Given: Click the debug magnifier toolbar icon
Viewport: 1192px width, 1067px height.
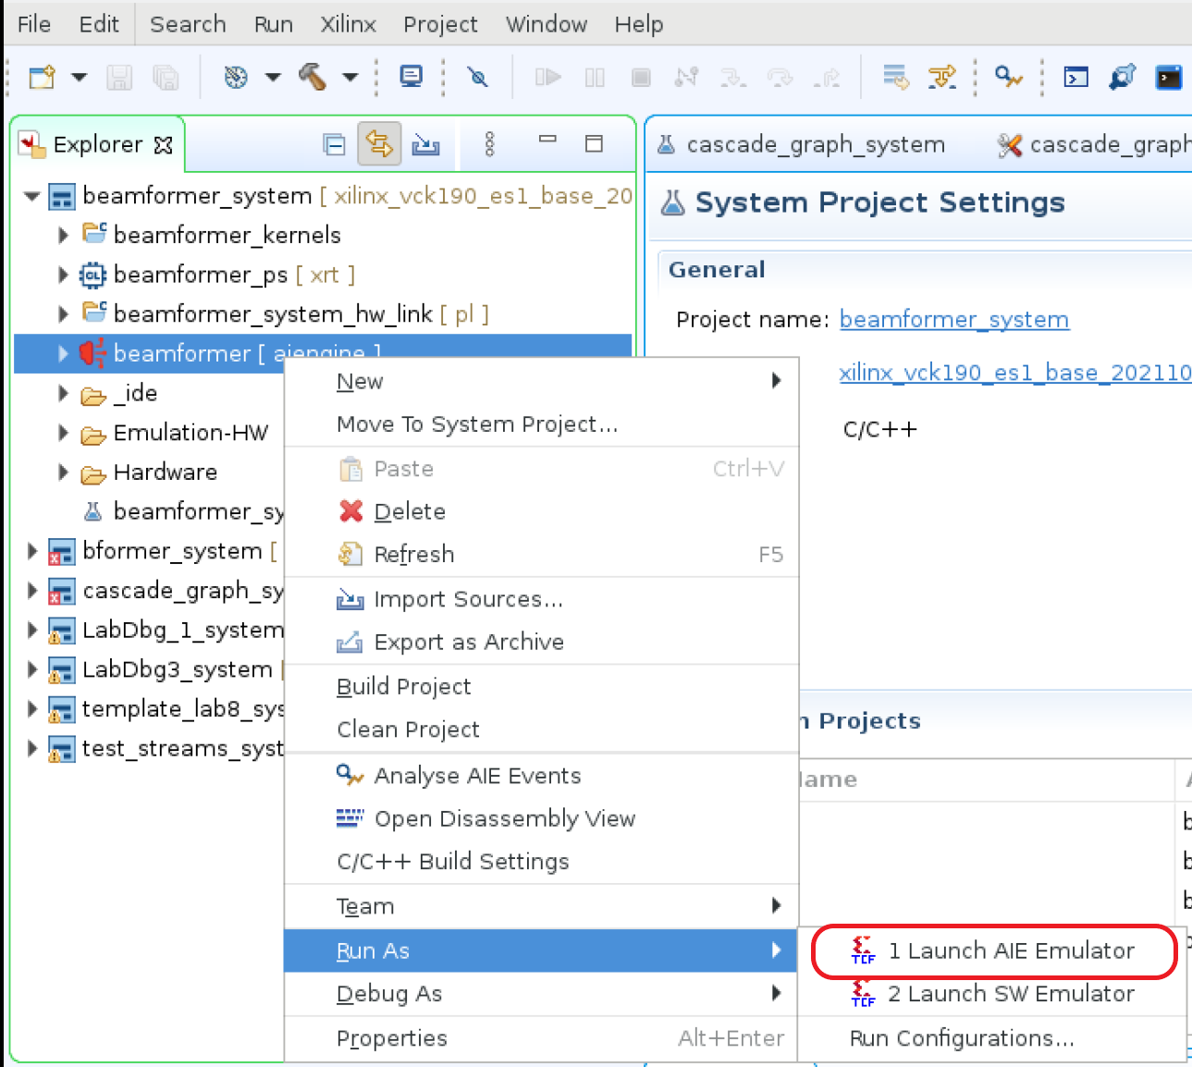Looking at the screenshot, I should [x=1122, y=77].
